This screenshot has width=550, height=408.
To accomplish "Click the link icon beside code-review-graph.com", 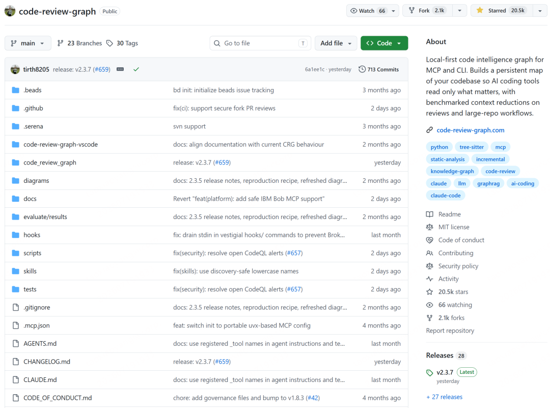I will [x=429, y=130].
